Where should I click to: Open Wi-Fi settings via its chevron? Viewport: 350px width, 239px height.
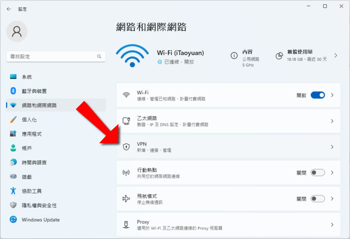click(x=332, y=95)
